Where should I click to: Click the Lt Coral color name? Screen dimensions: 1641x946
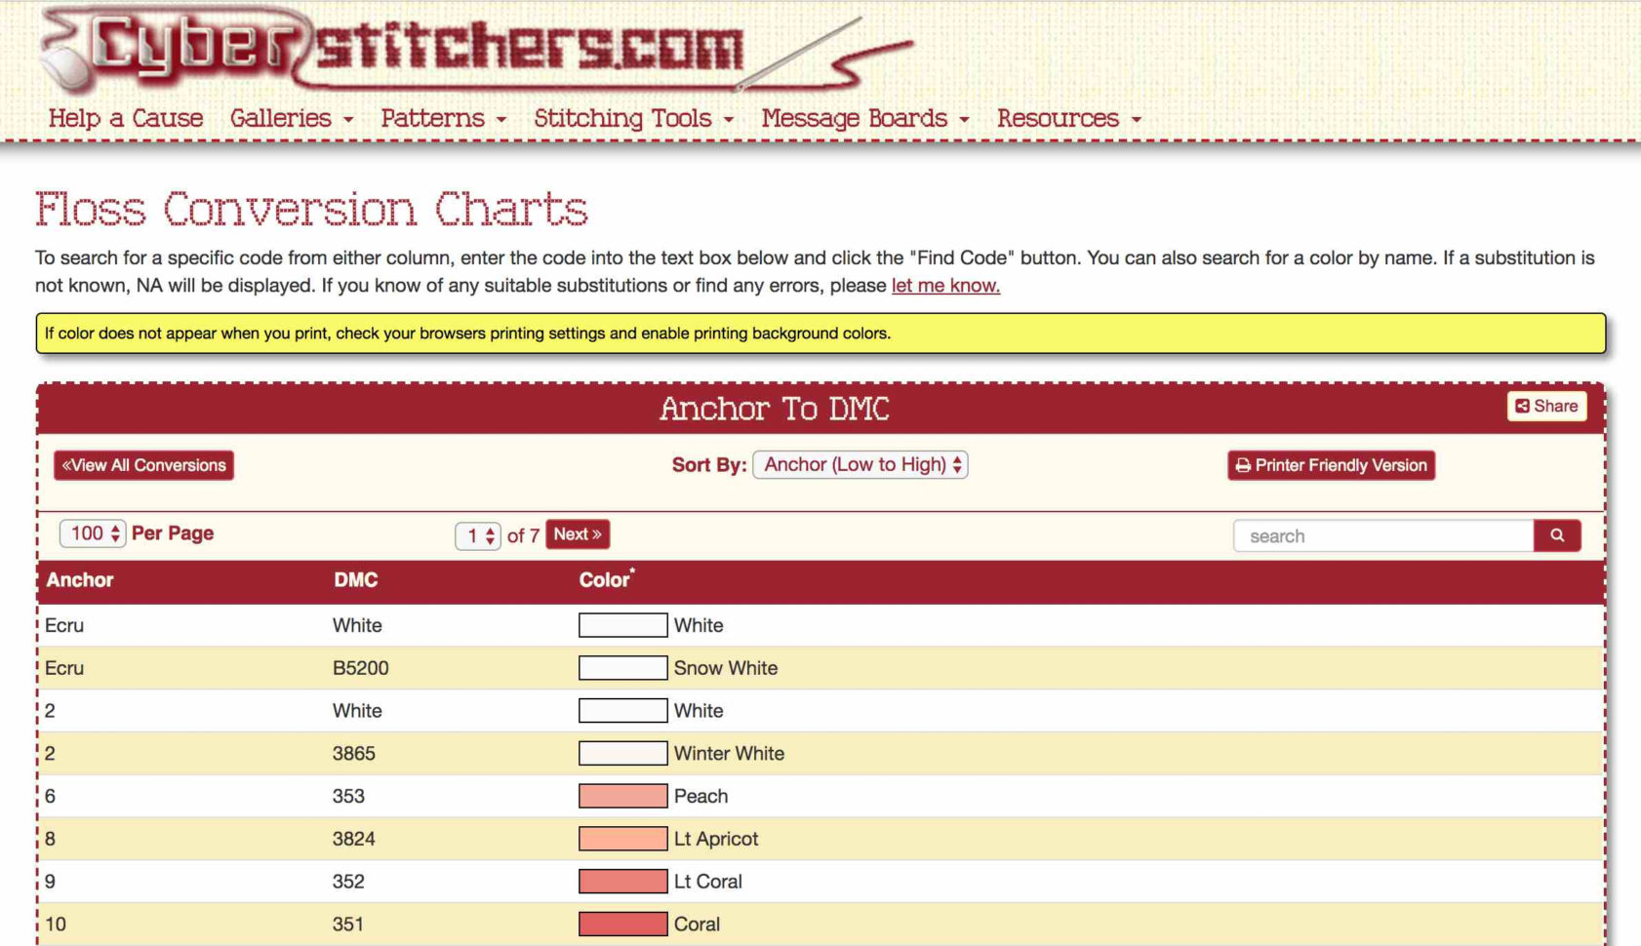tap(708, 882)
